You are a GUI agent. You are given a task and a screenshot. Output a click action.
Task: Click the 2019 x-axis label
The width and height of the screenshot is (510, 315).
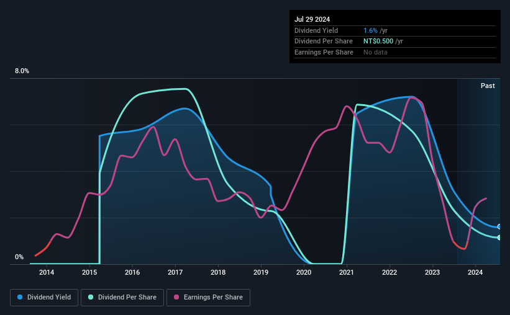[261, 272]
